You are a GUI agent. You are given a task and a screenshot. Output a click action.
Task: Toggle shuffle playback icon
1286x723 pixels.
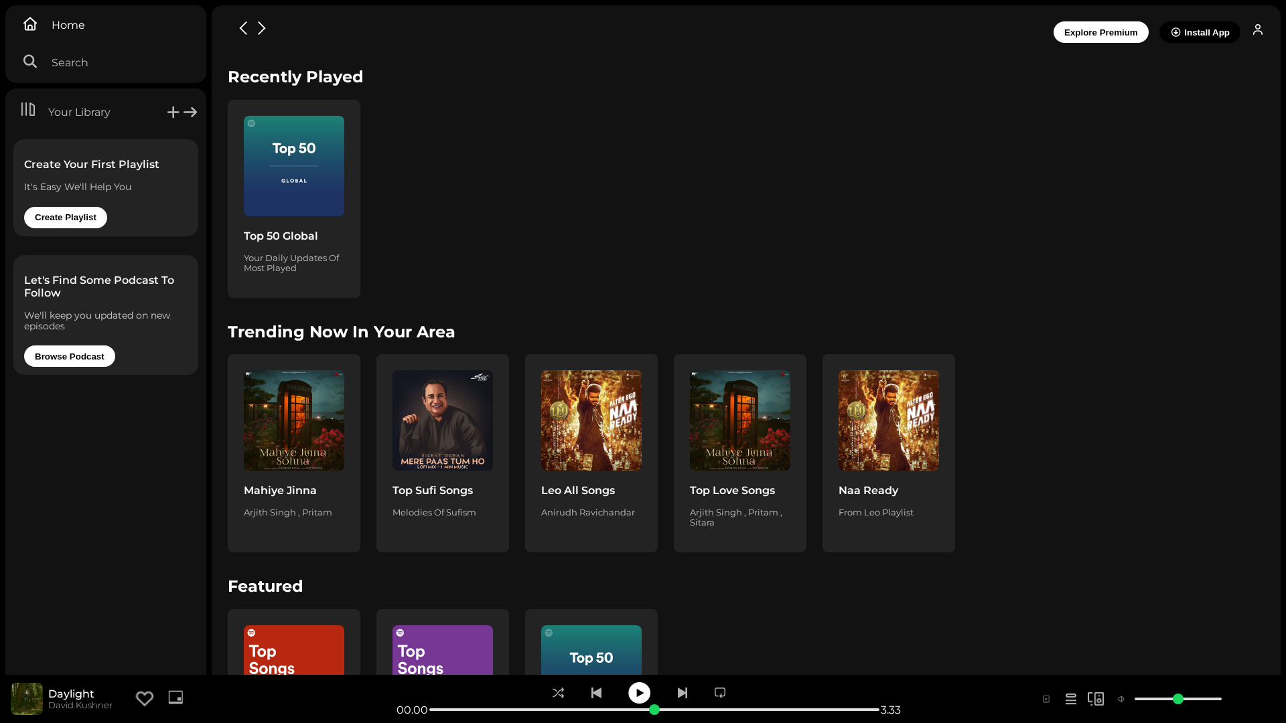(x=558, y=693)
